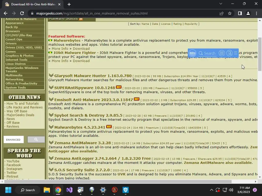Image resolution: width=262 pixels, height=196 pixels.
Task: Open the red no-sign app on taskbar
Action: (x=114, y=190)
